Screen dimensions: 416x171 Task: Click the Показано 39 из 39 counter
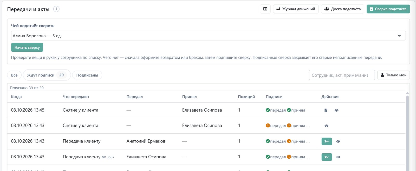27,88
